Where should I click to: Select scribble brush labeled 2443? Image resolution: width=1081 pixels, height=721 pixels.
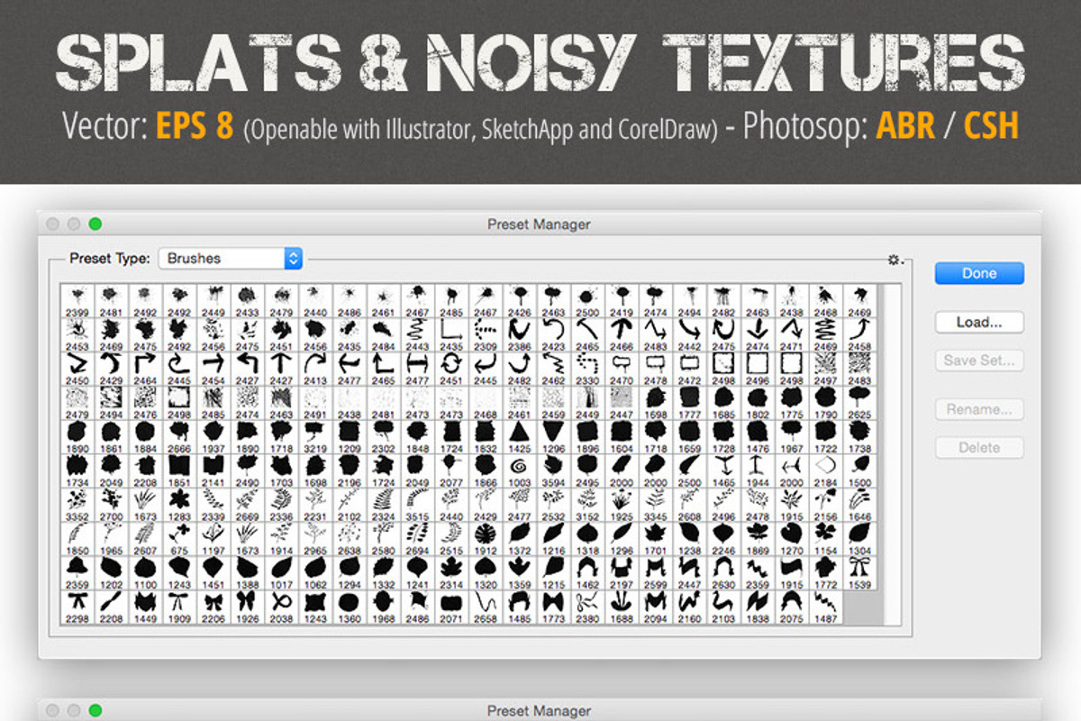(x=417, y=334)
